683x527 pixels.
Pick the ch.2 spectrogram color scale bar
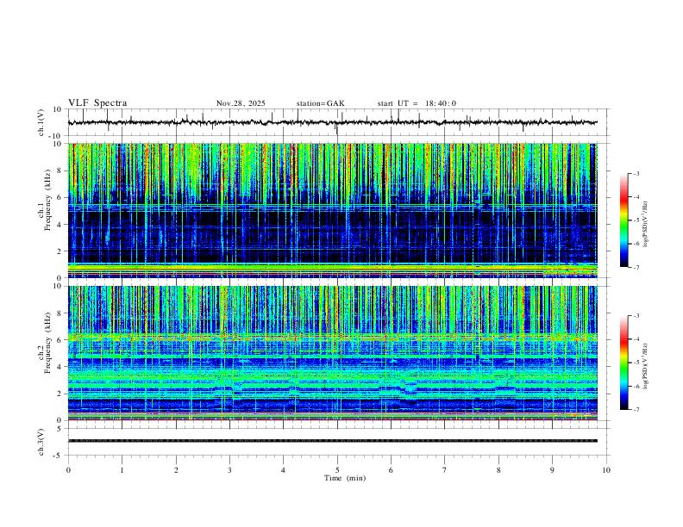tap(624, 363)
